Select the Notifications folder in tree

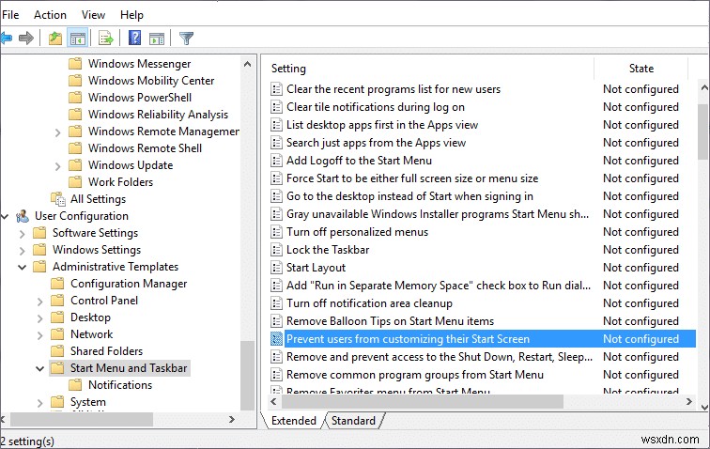(119, 385)
